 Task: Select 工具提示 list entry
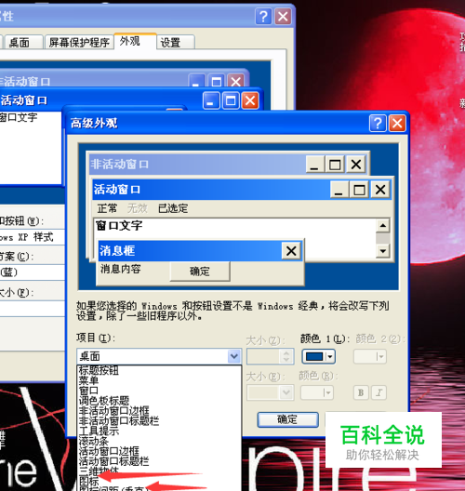tap(159, 431)
